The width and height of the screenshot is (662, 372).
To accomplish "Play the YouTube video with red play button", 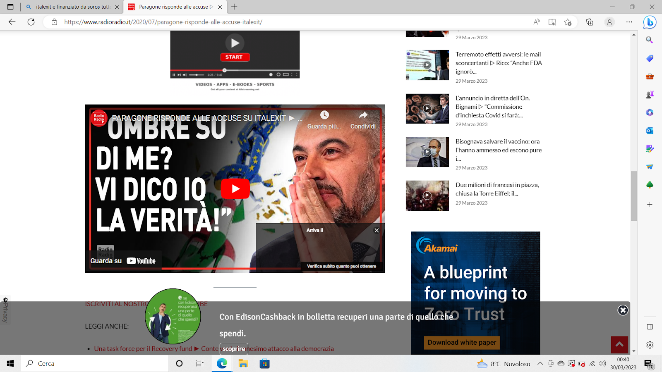I will click(x=235, y=188).
